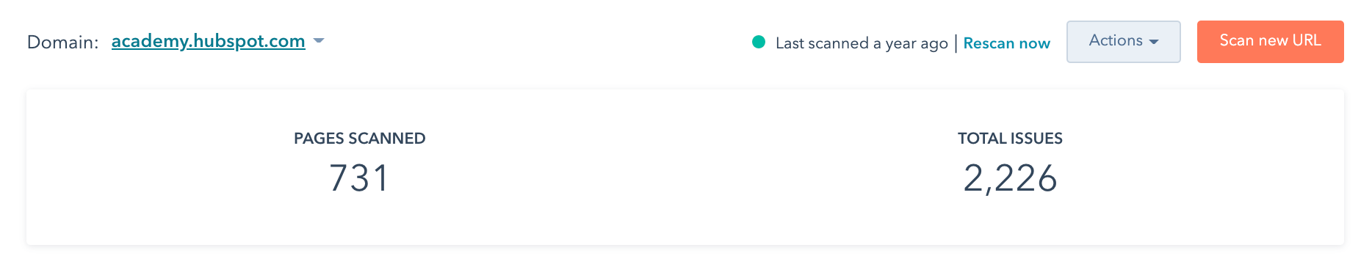Select the Last scanned a year ago text
The image size is (1372, 264).
point(862,43)
